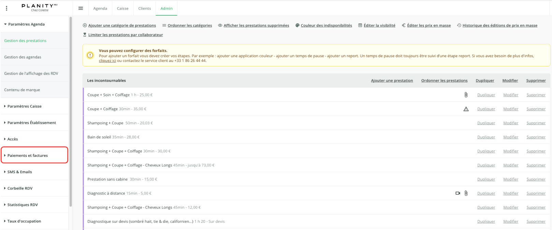Click the warning triangle on Coupe + Coiffage
Image resolution: width=552 pixels, height=230 pixels.
click(466, 109)
